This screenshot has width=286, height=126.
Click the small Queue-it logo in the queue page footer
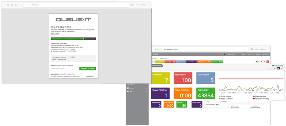tap(91, 76)
